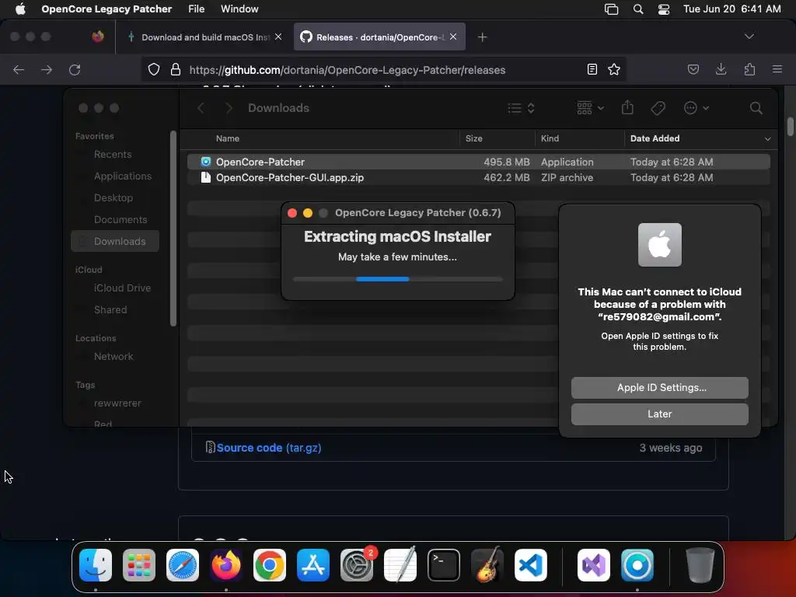The height and width of the screenshot is (597, 796).
Task: Open Network in Finder sidebar
Action: (x=113, y=357)
